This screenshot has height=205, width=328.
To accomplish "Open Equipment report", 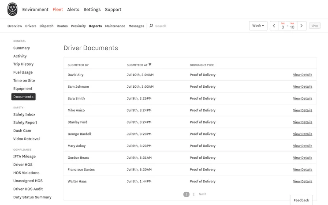I will 22,89.
